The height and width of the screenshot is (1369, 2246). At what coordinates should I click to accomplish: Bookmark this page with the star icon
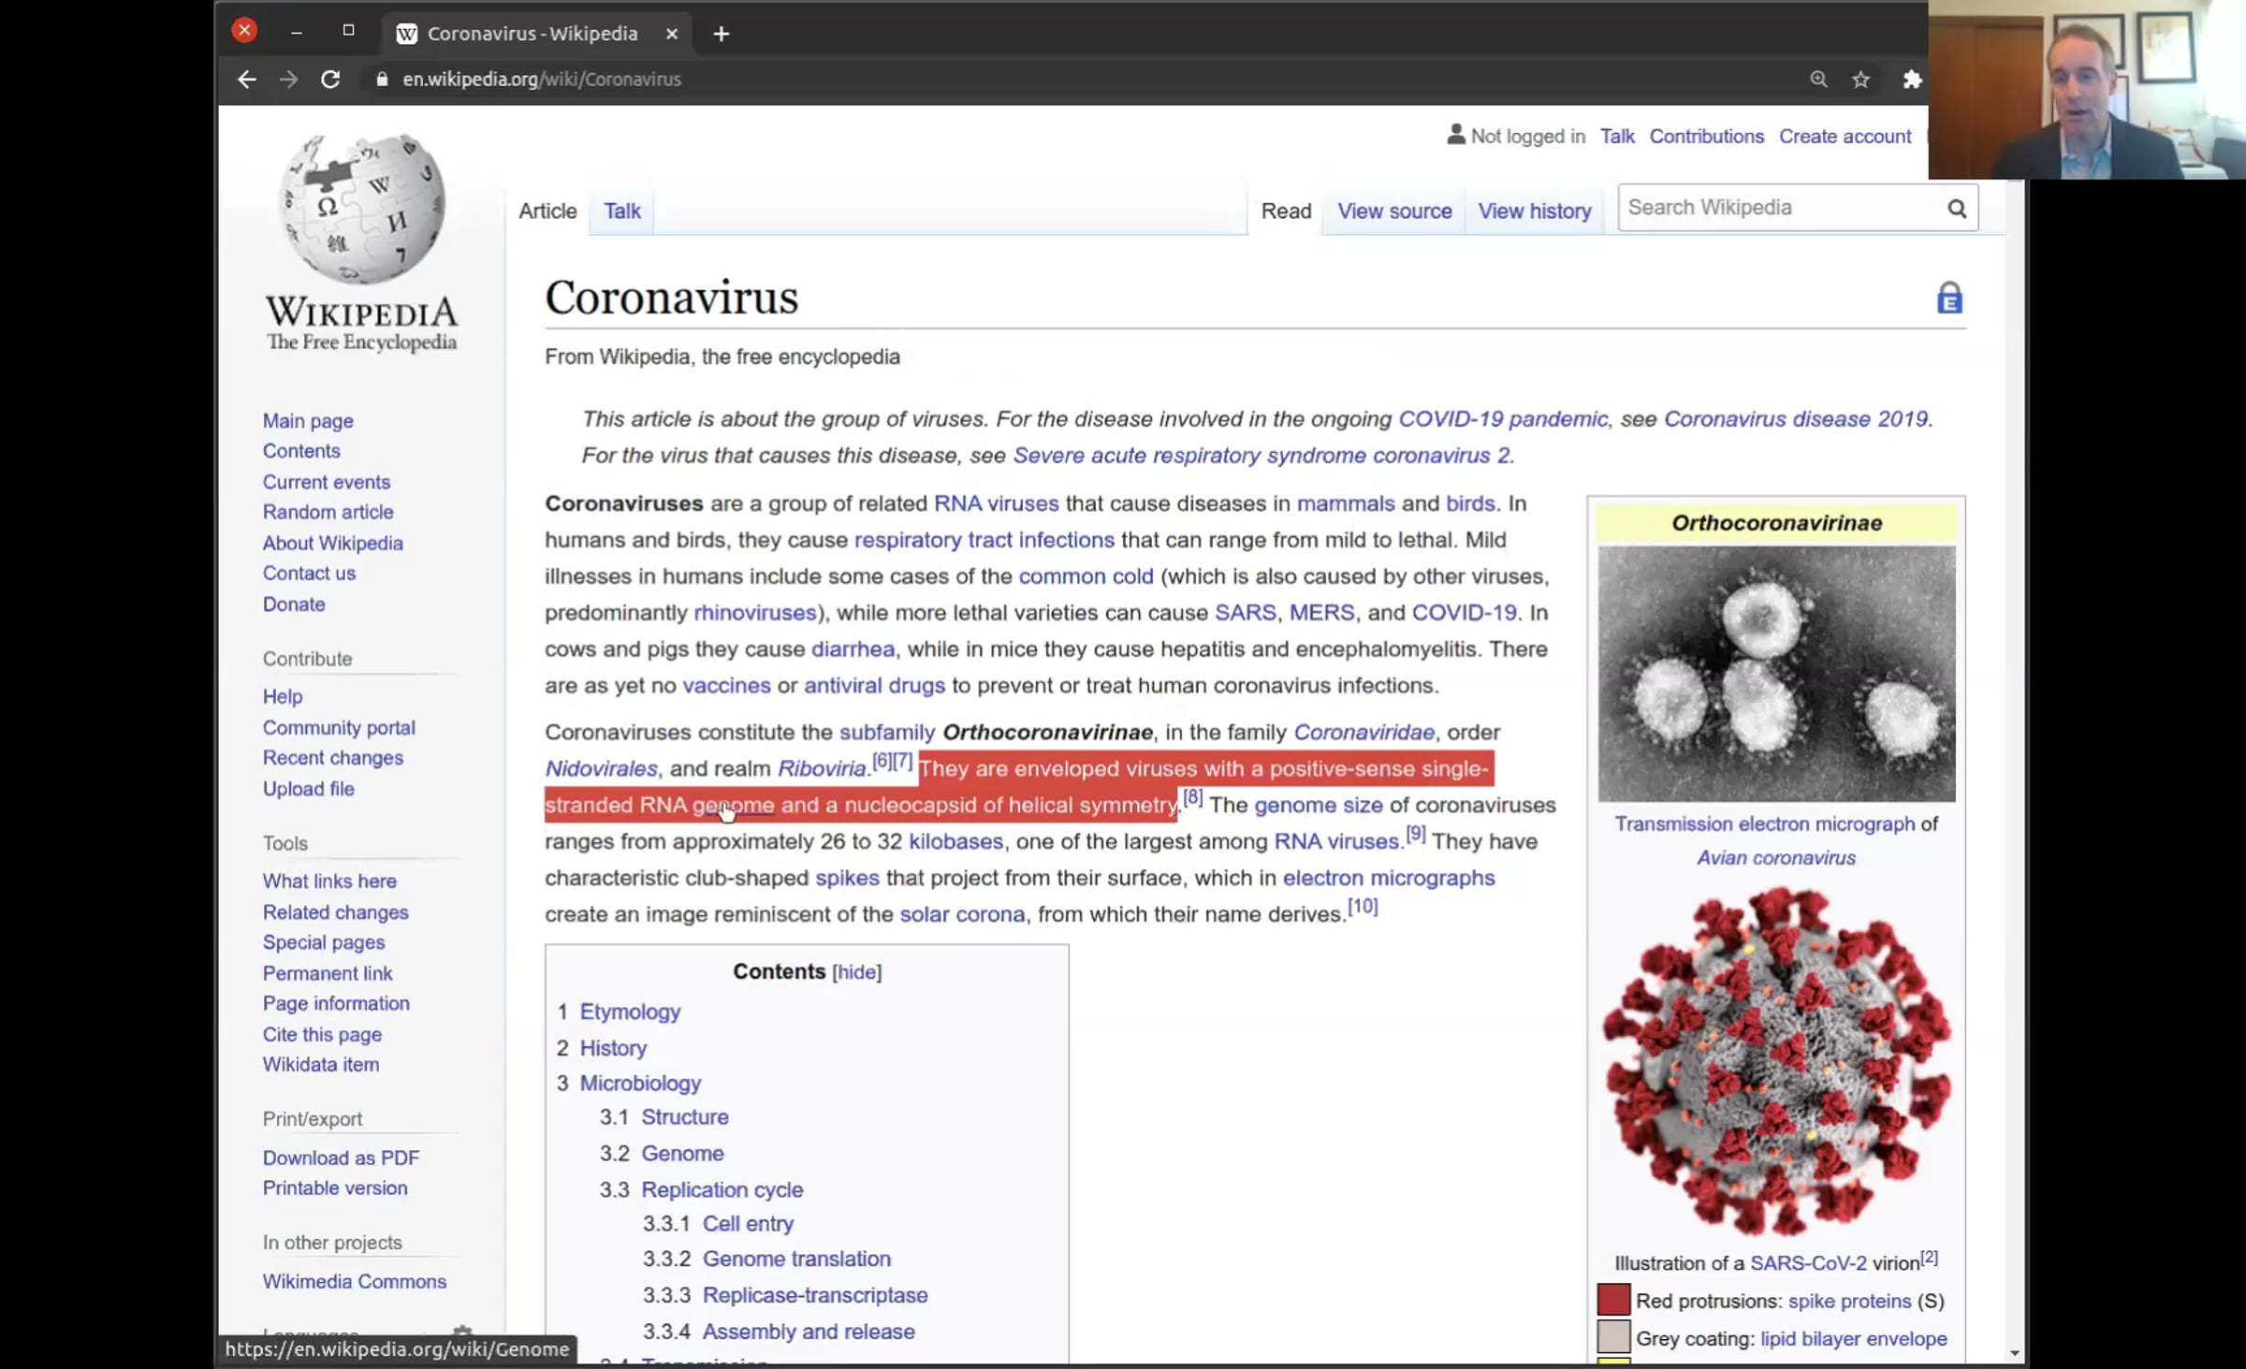(x=1860, y=80)
